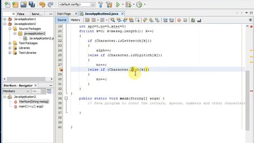The image size is (254, 143).
Task: Select main(String[] args) in Navigator
Action: (x=31, y=106)
